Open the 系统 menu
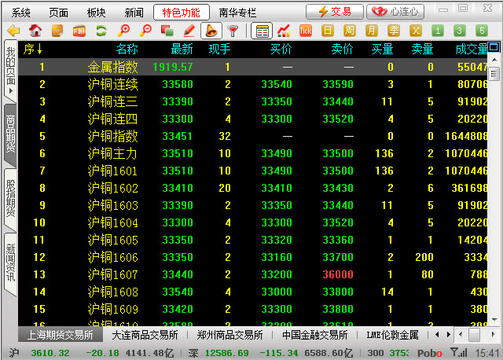 tap(21, 13)
